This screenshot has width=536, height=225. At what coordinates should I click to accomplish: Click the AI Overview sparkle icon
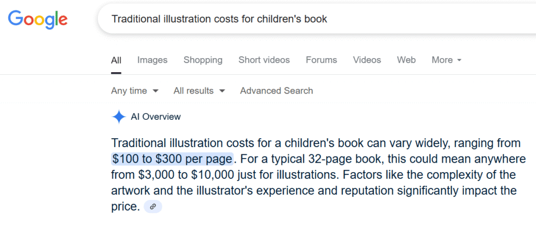[119, 117]
